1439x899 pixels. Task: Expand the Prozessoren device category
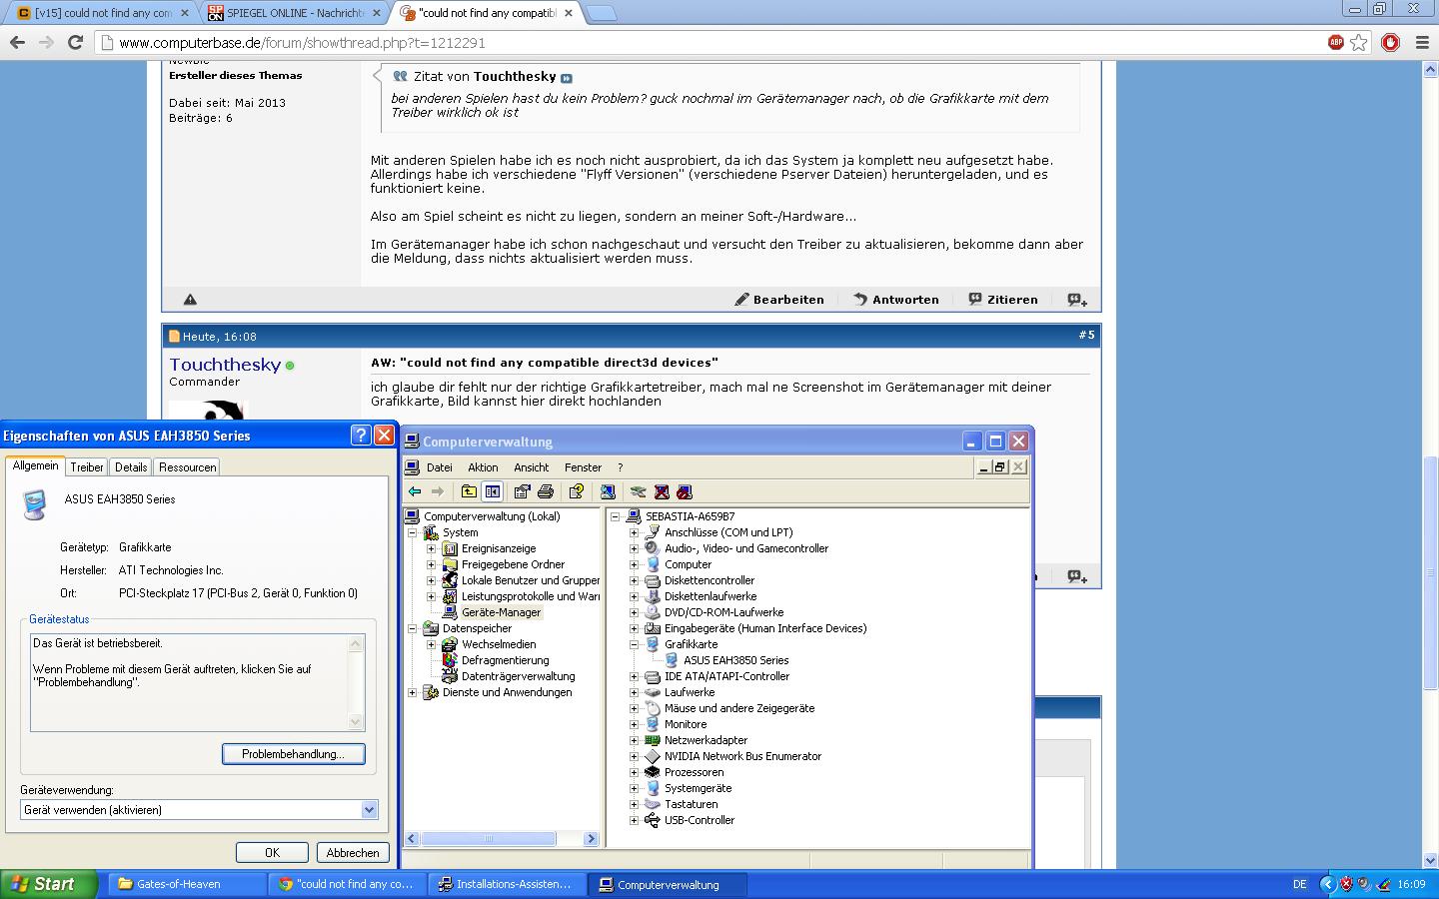click(x=634, y=772)
